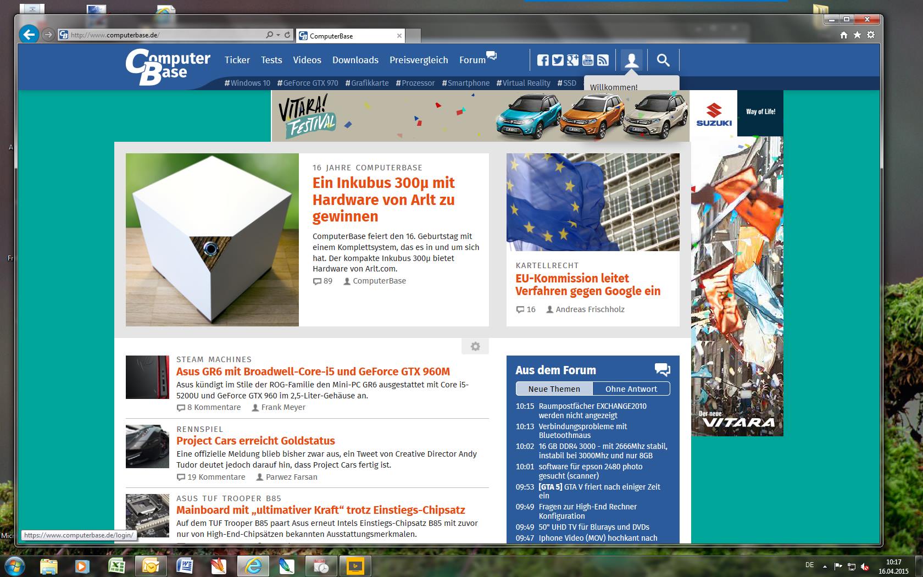Open forum thread Raumpostfächer EXCHANGE2010
Image resolution: width=923 pixels, height=577 pixels.
click(592, 410)
